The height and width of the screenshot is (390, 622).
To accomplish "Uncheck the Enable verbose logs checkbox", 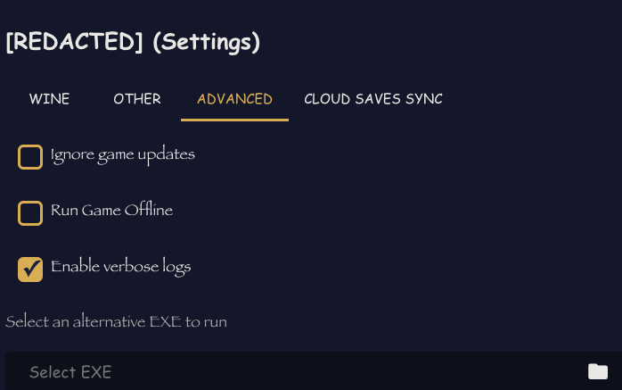I will coord(30,269).
